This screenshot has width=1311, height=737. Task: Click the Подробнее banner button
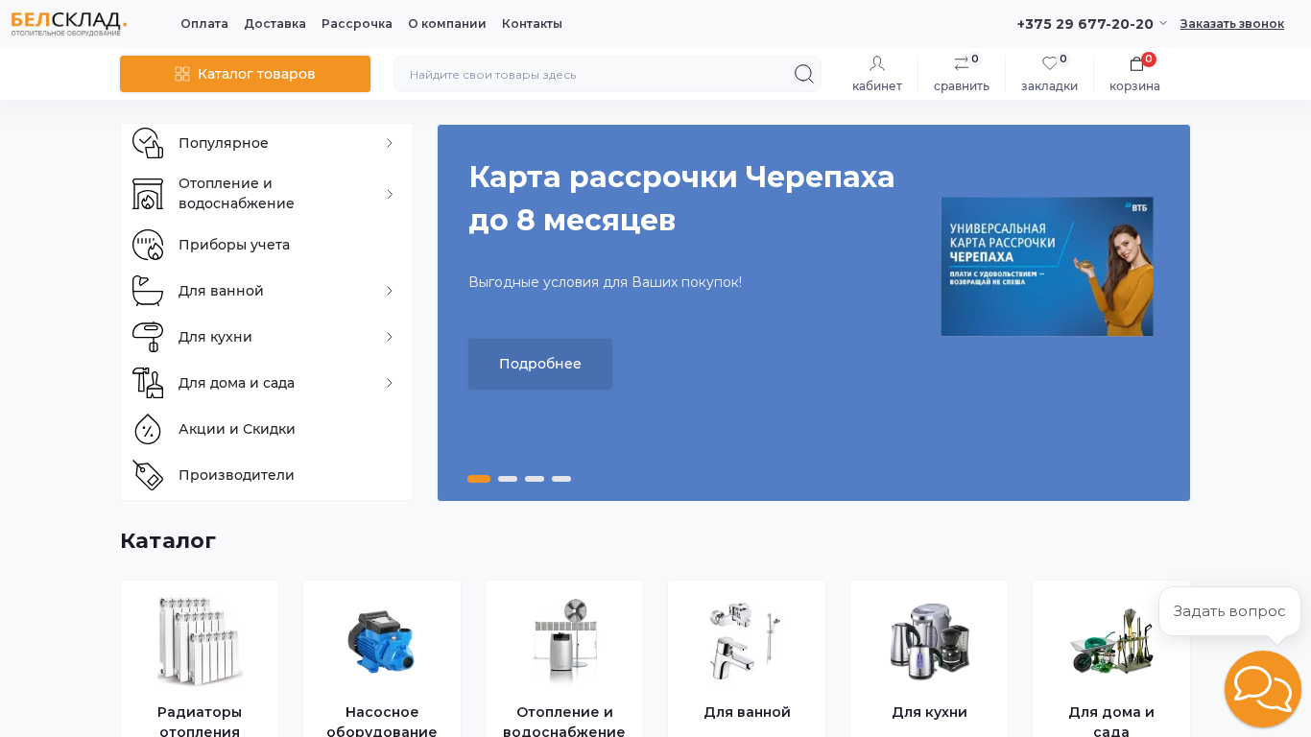pos(540,364)
